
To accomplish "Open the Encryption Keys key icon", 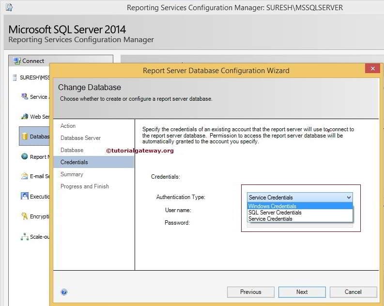I will point(25,216).
